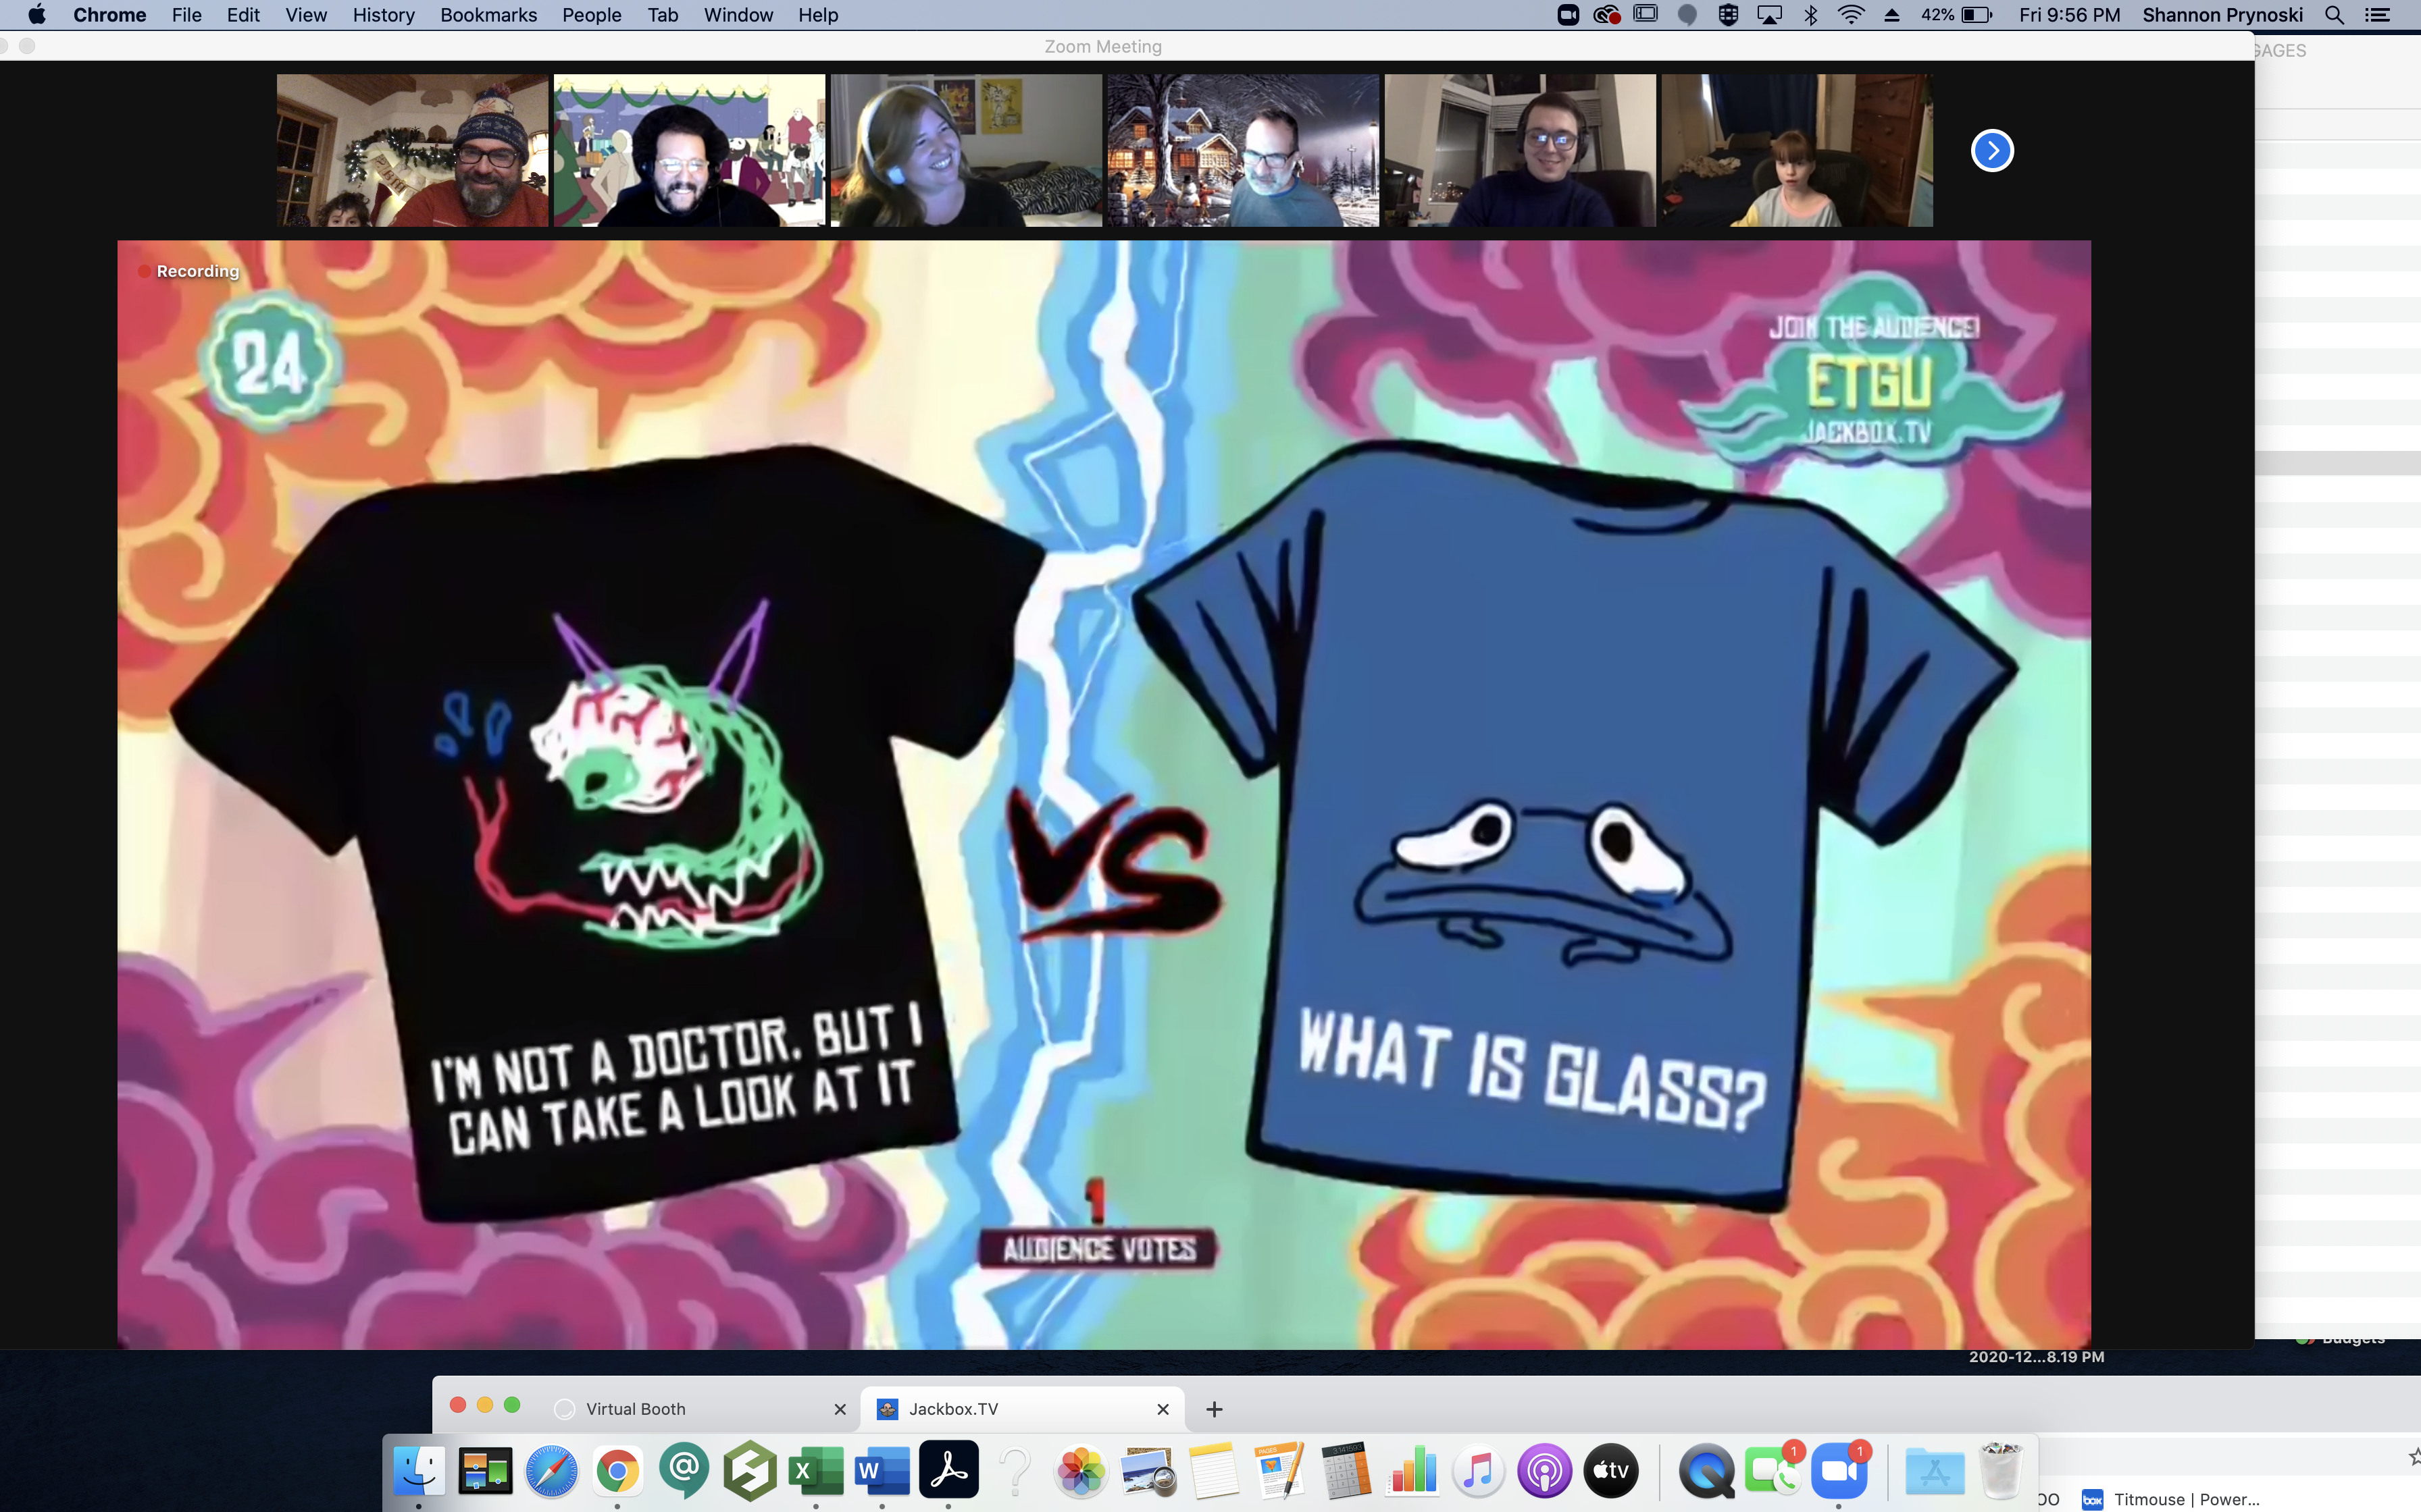
Task: Open the Notes app in Dock
Action: [1213, 1471]
